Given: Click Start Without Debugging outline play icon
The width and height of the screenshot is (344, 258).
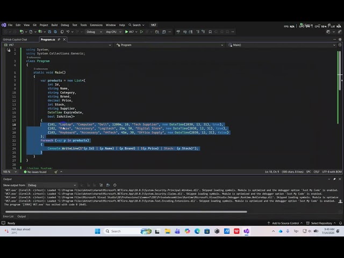Looking at the screenshot, I should click(141, 32).
